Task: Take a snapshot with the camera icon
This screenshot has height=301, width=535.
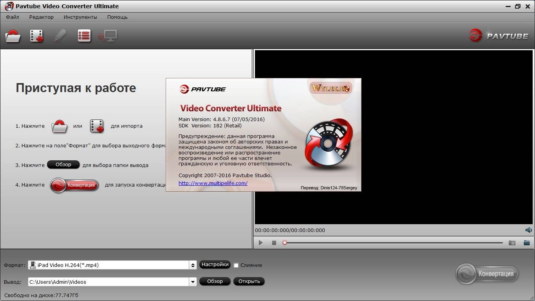Action: click(x=512, y=243)
